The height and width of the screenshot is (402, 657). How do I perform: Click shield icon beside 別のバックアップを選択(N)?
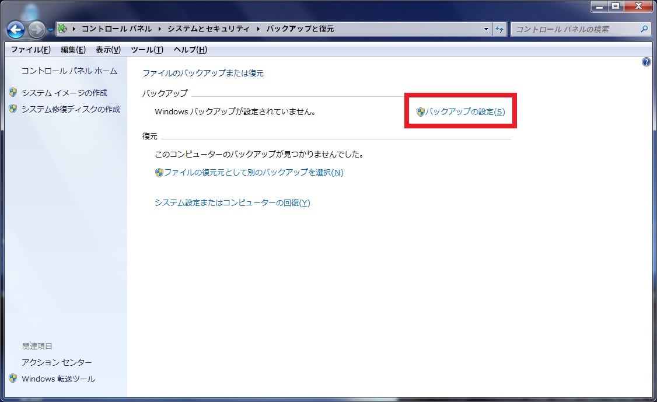click(159, 172)
